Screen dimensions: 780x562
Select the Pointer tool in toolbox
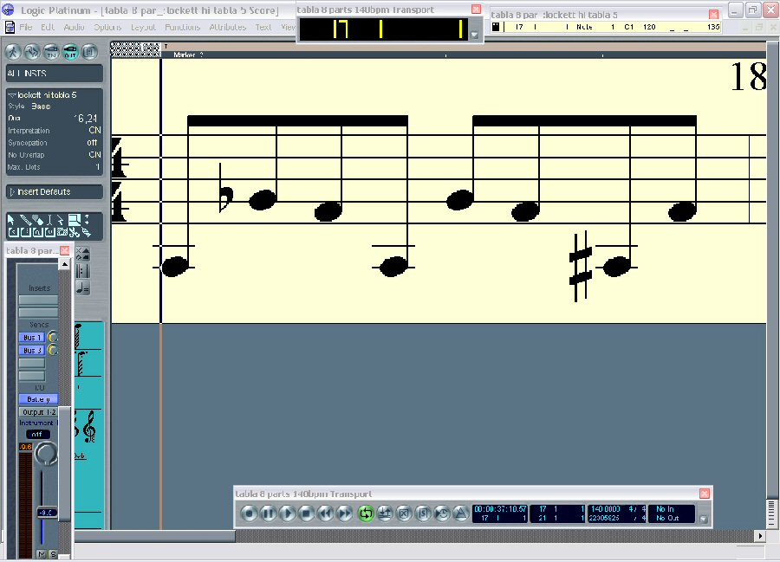[x=13, y=220]
